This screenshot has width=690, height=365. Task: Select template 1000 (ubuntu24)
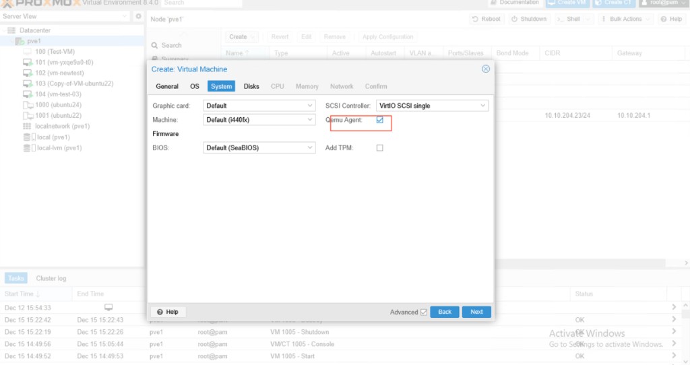coord(58,104)
